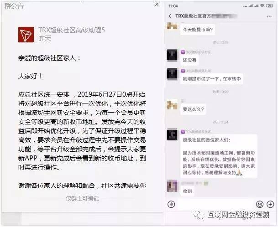This screenshot has width=278, height=227.
Task: Tap the avatar beside 收到 message
Action: [x=172, y=186]
